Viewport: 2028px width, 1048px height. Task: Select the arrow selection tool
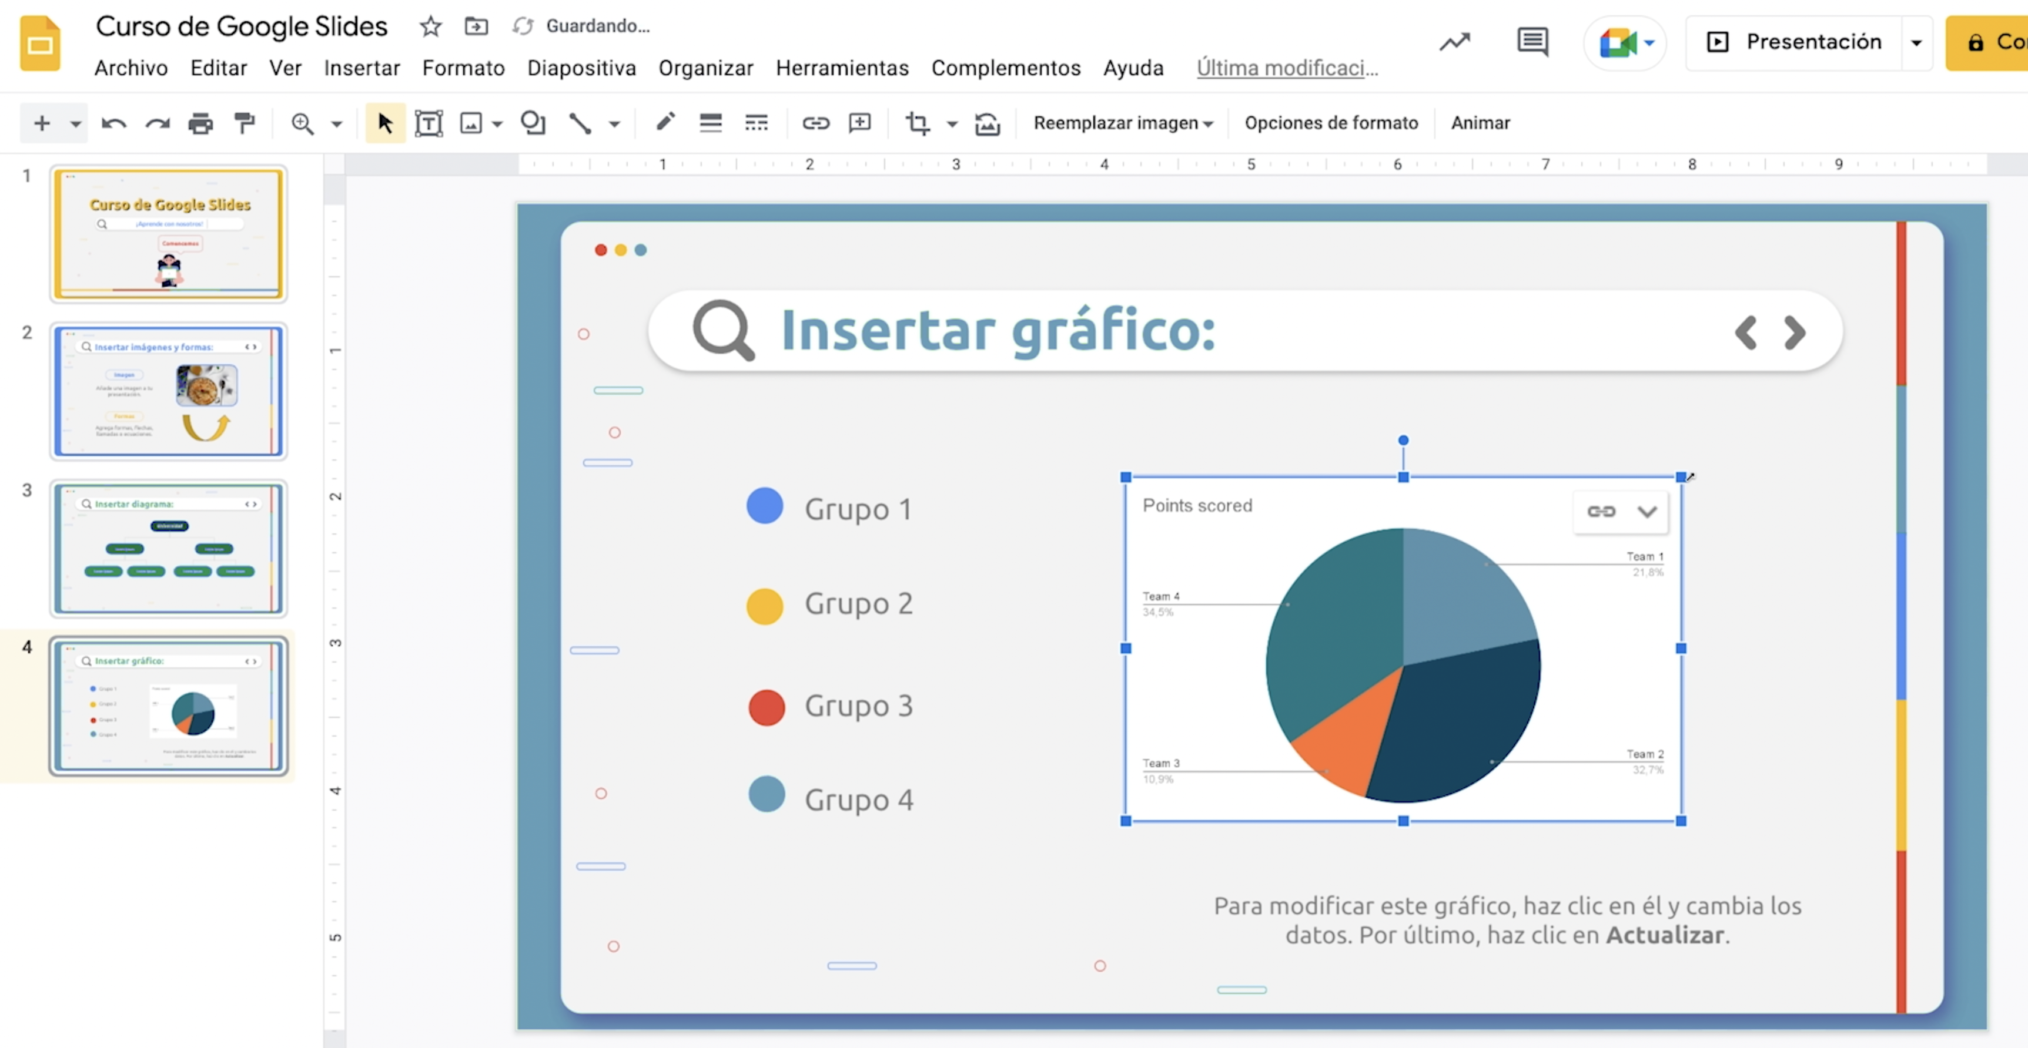point(385,123)
